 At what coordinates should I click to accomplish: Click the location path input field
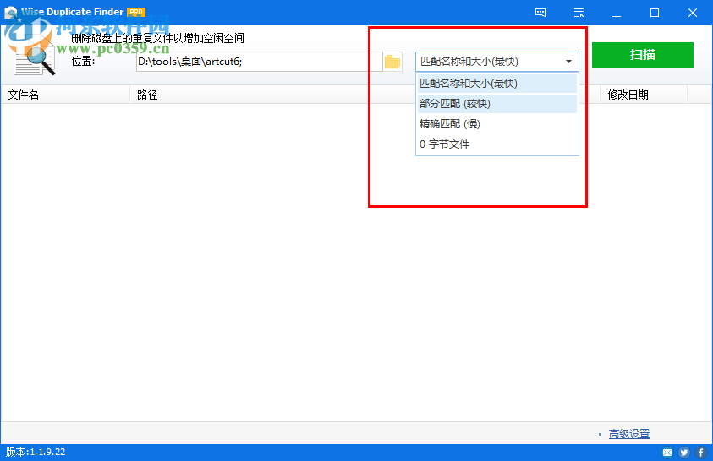pos(259,62)
